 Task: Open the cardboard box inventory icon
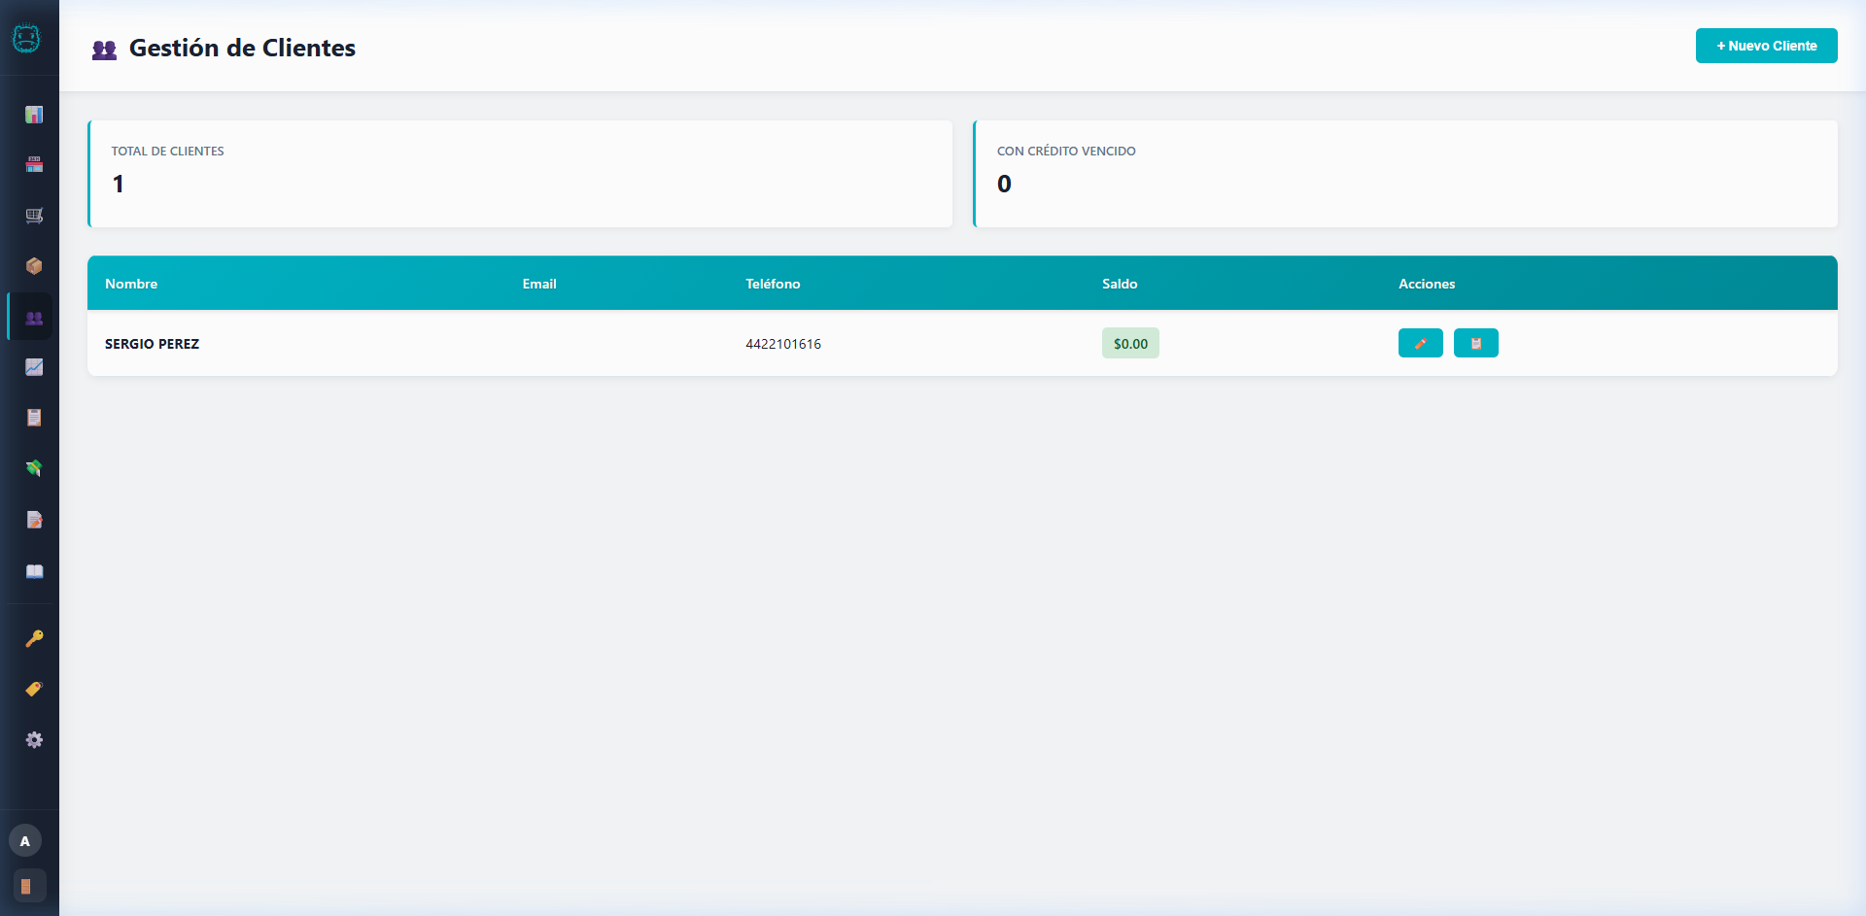[x=34, y=266]
